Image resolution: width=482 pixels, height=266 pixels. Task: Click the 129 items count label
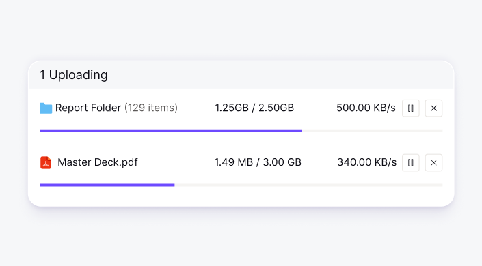[x=151, y=108]
